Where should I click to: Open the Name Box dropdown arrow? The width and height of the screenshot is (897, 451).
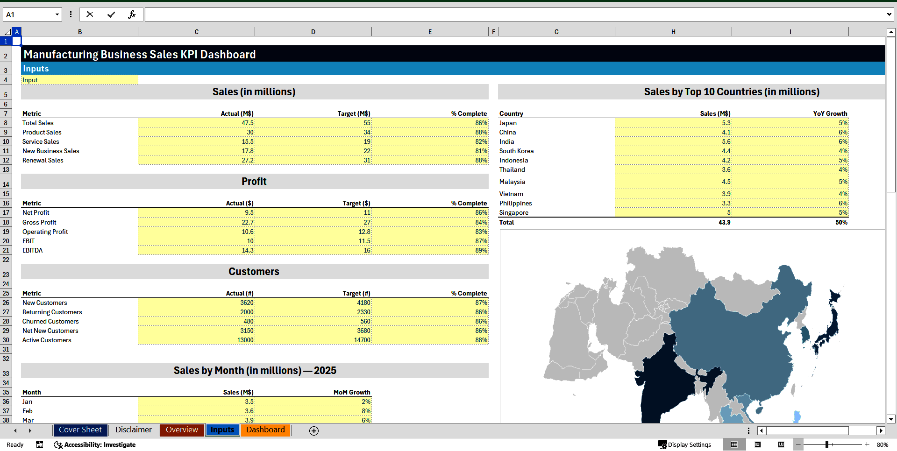[57, 14]
